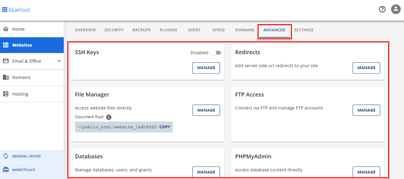Click the Hosting server icon
The image size is (404, 179).
click(x=6, y=94)
